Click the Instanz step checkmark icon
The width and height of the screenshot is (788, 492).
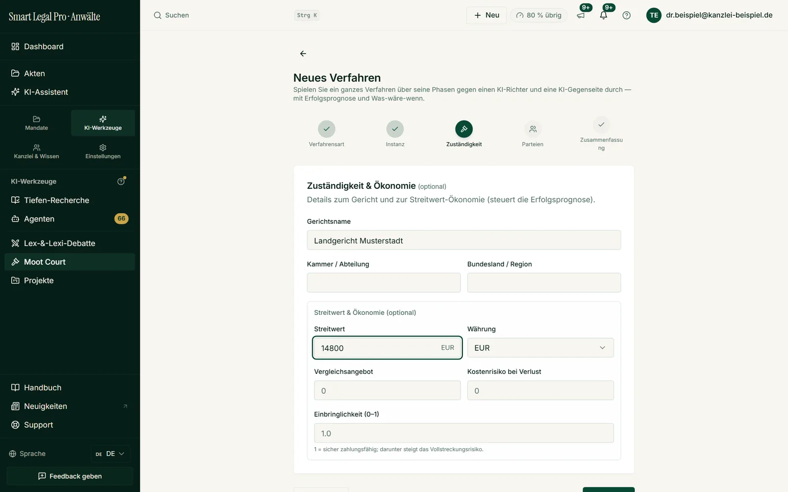coord(395,129)
